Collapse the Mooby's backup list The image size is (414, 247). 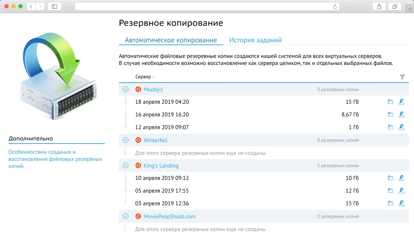click(125, 89)
